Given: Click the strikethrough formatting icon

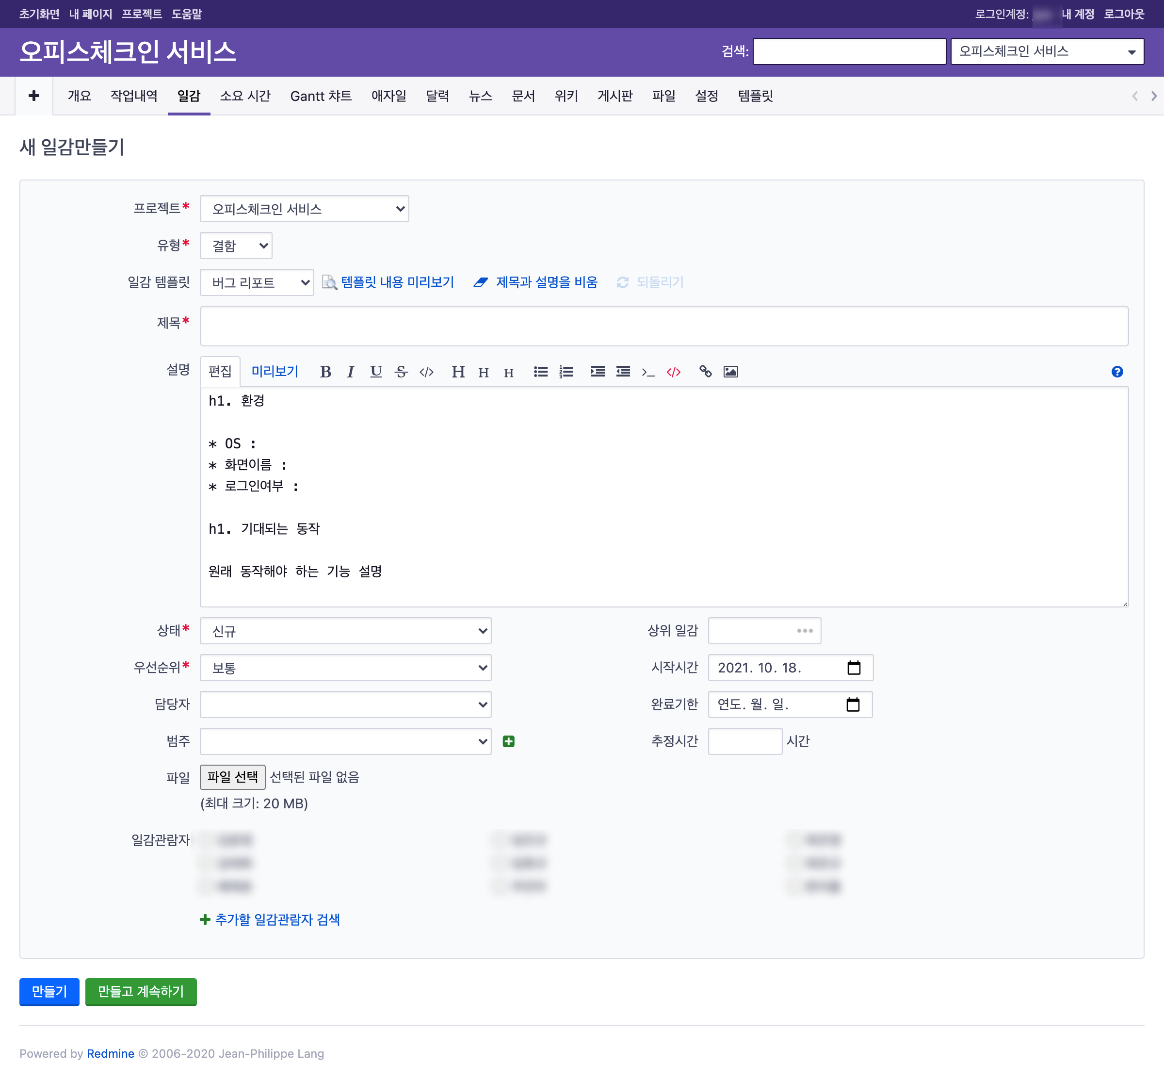Looking at the screenshot, I should [401, 372].
